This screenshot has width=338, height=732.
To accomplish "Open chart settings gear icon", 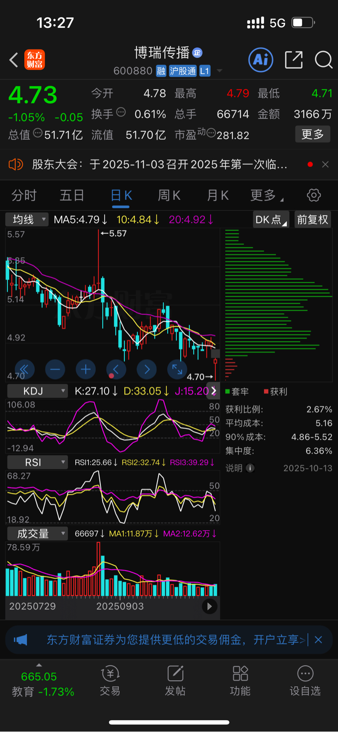I will (x=314, y=195).
